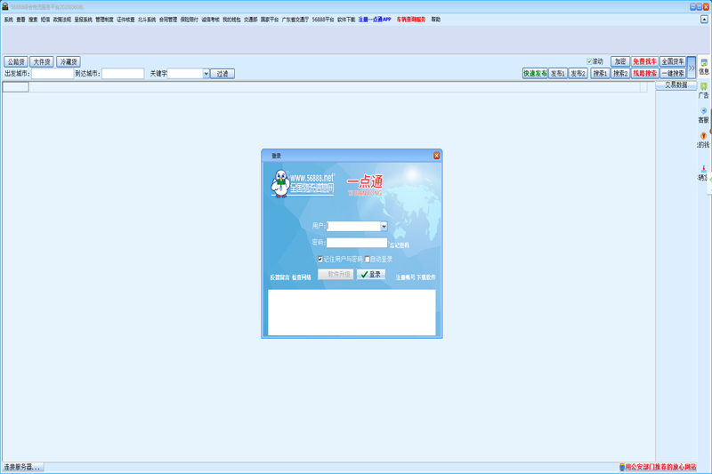712x474 pixels.
Task: Expand the 关键字 keyword dropdown
Action: coord(206,74)
